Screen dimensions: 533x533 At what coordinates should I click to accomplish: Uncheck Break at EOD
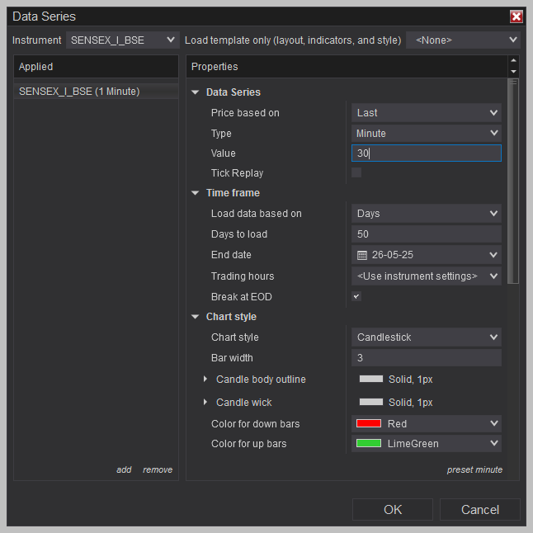point(356,296)
